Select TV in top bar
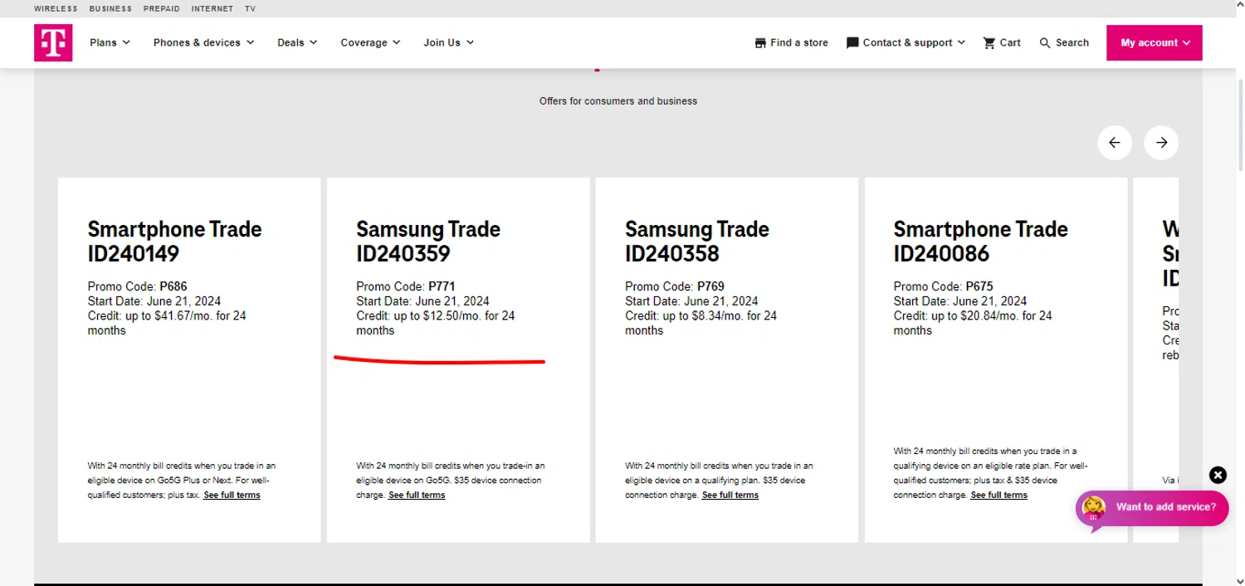Image resolution: width=1245 pixels, height=586 pixels. (x=250, y=8)
